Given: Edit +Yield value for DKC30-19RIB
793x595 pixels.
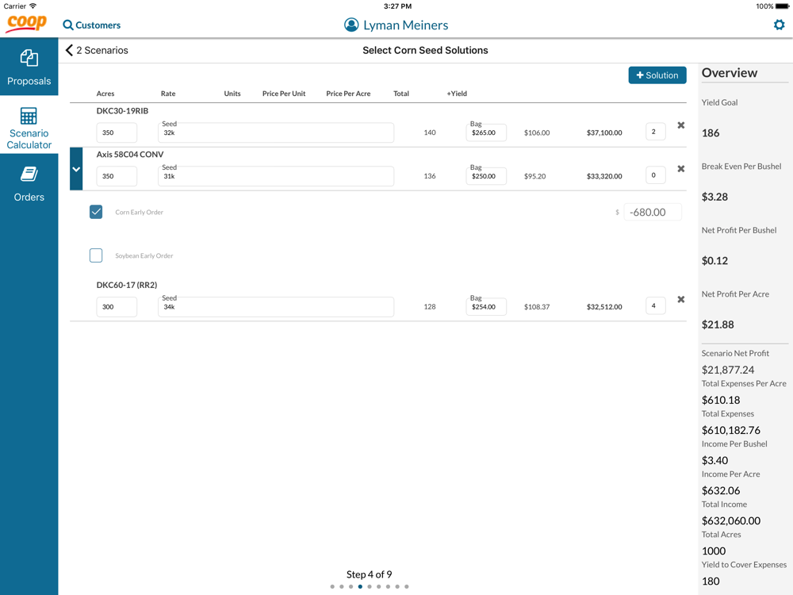Looking at the screenshot, I should 655,132.
